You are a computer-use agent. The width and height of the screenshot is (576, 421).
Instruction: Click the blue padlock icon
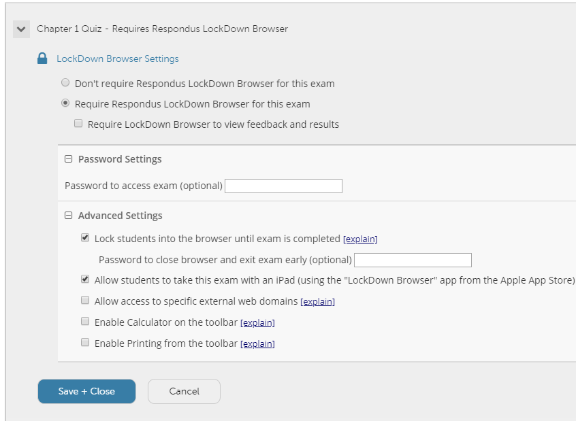[42, 58]
